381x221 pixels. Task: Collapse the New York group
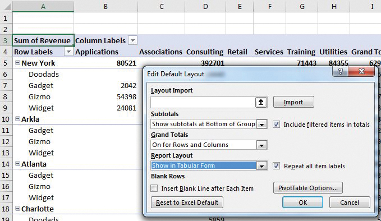pyautogui.click(x=17, y=63)
